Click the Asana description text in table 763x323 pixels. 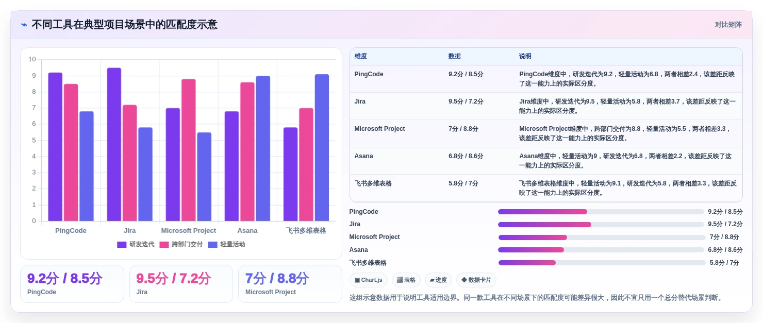(625, 161)
